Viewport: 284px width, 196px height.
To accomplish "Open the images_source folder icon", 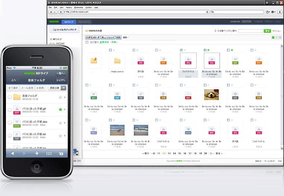I will (x=117, y=61).
